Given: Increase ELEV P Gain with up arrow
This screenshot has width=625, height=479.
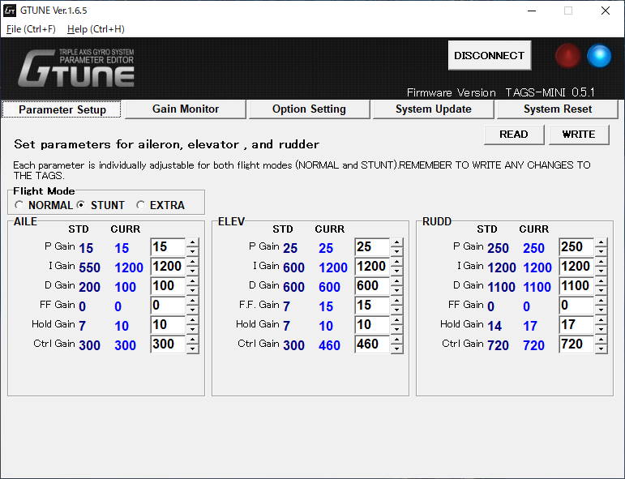Looking at the screenshot, I should (x=396, y=242).
